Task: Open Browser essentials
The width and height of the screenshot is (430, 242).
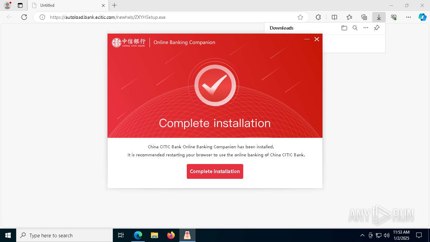Action: point(394,17)
